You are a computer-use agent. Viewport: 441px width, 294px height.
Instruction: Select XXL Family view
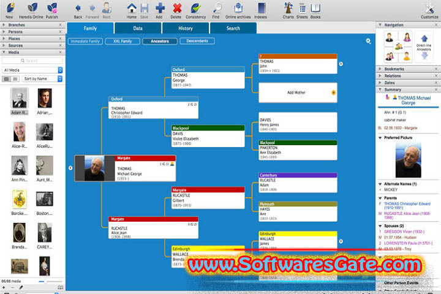pyautogui.click(x=123, y=41)
